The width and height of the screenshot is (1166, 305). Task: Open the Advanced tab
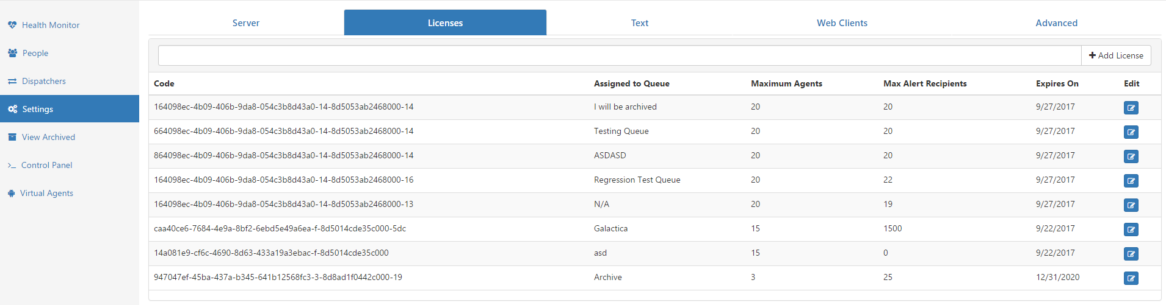coord(1056,23)
